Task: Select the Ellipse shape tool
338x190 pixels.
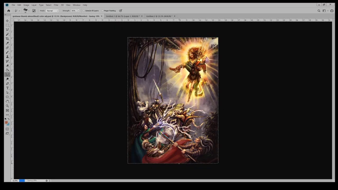Action: [7, 97]
